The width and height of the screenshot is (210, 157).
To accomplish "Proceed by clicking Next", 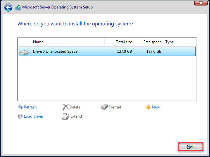I will point(191,147).
